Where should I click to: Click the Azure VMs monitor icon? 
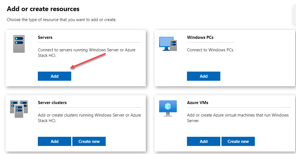click(168, 108)
